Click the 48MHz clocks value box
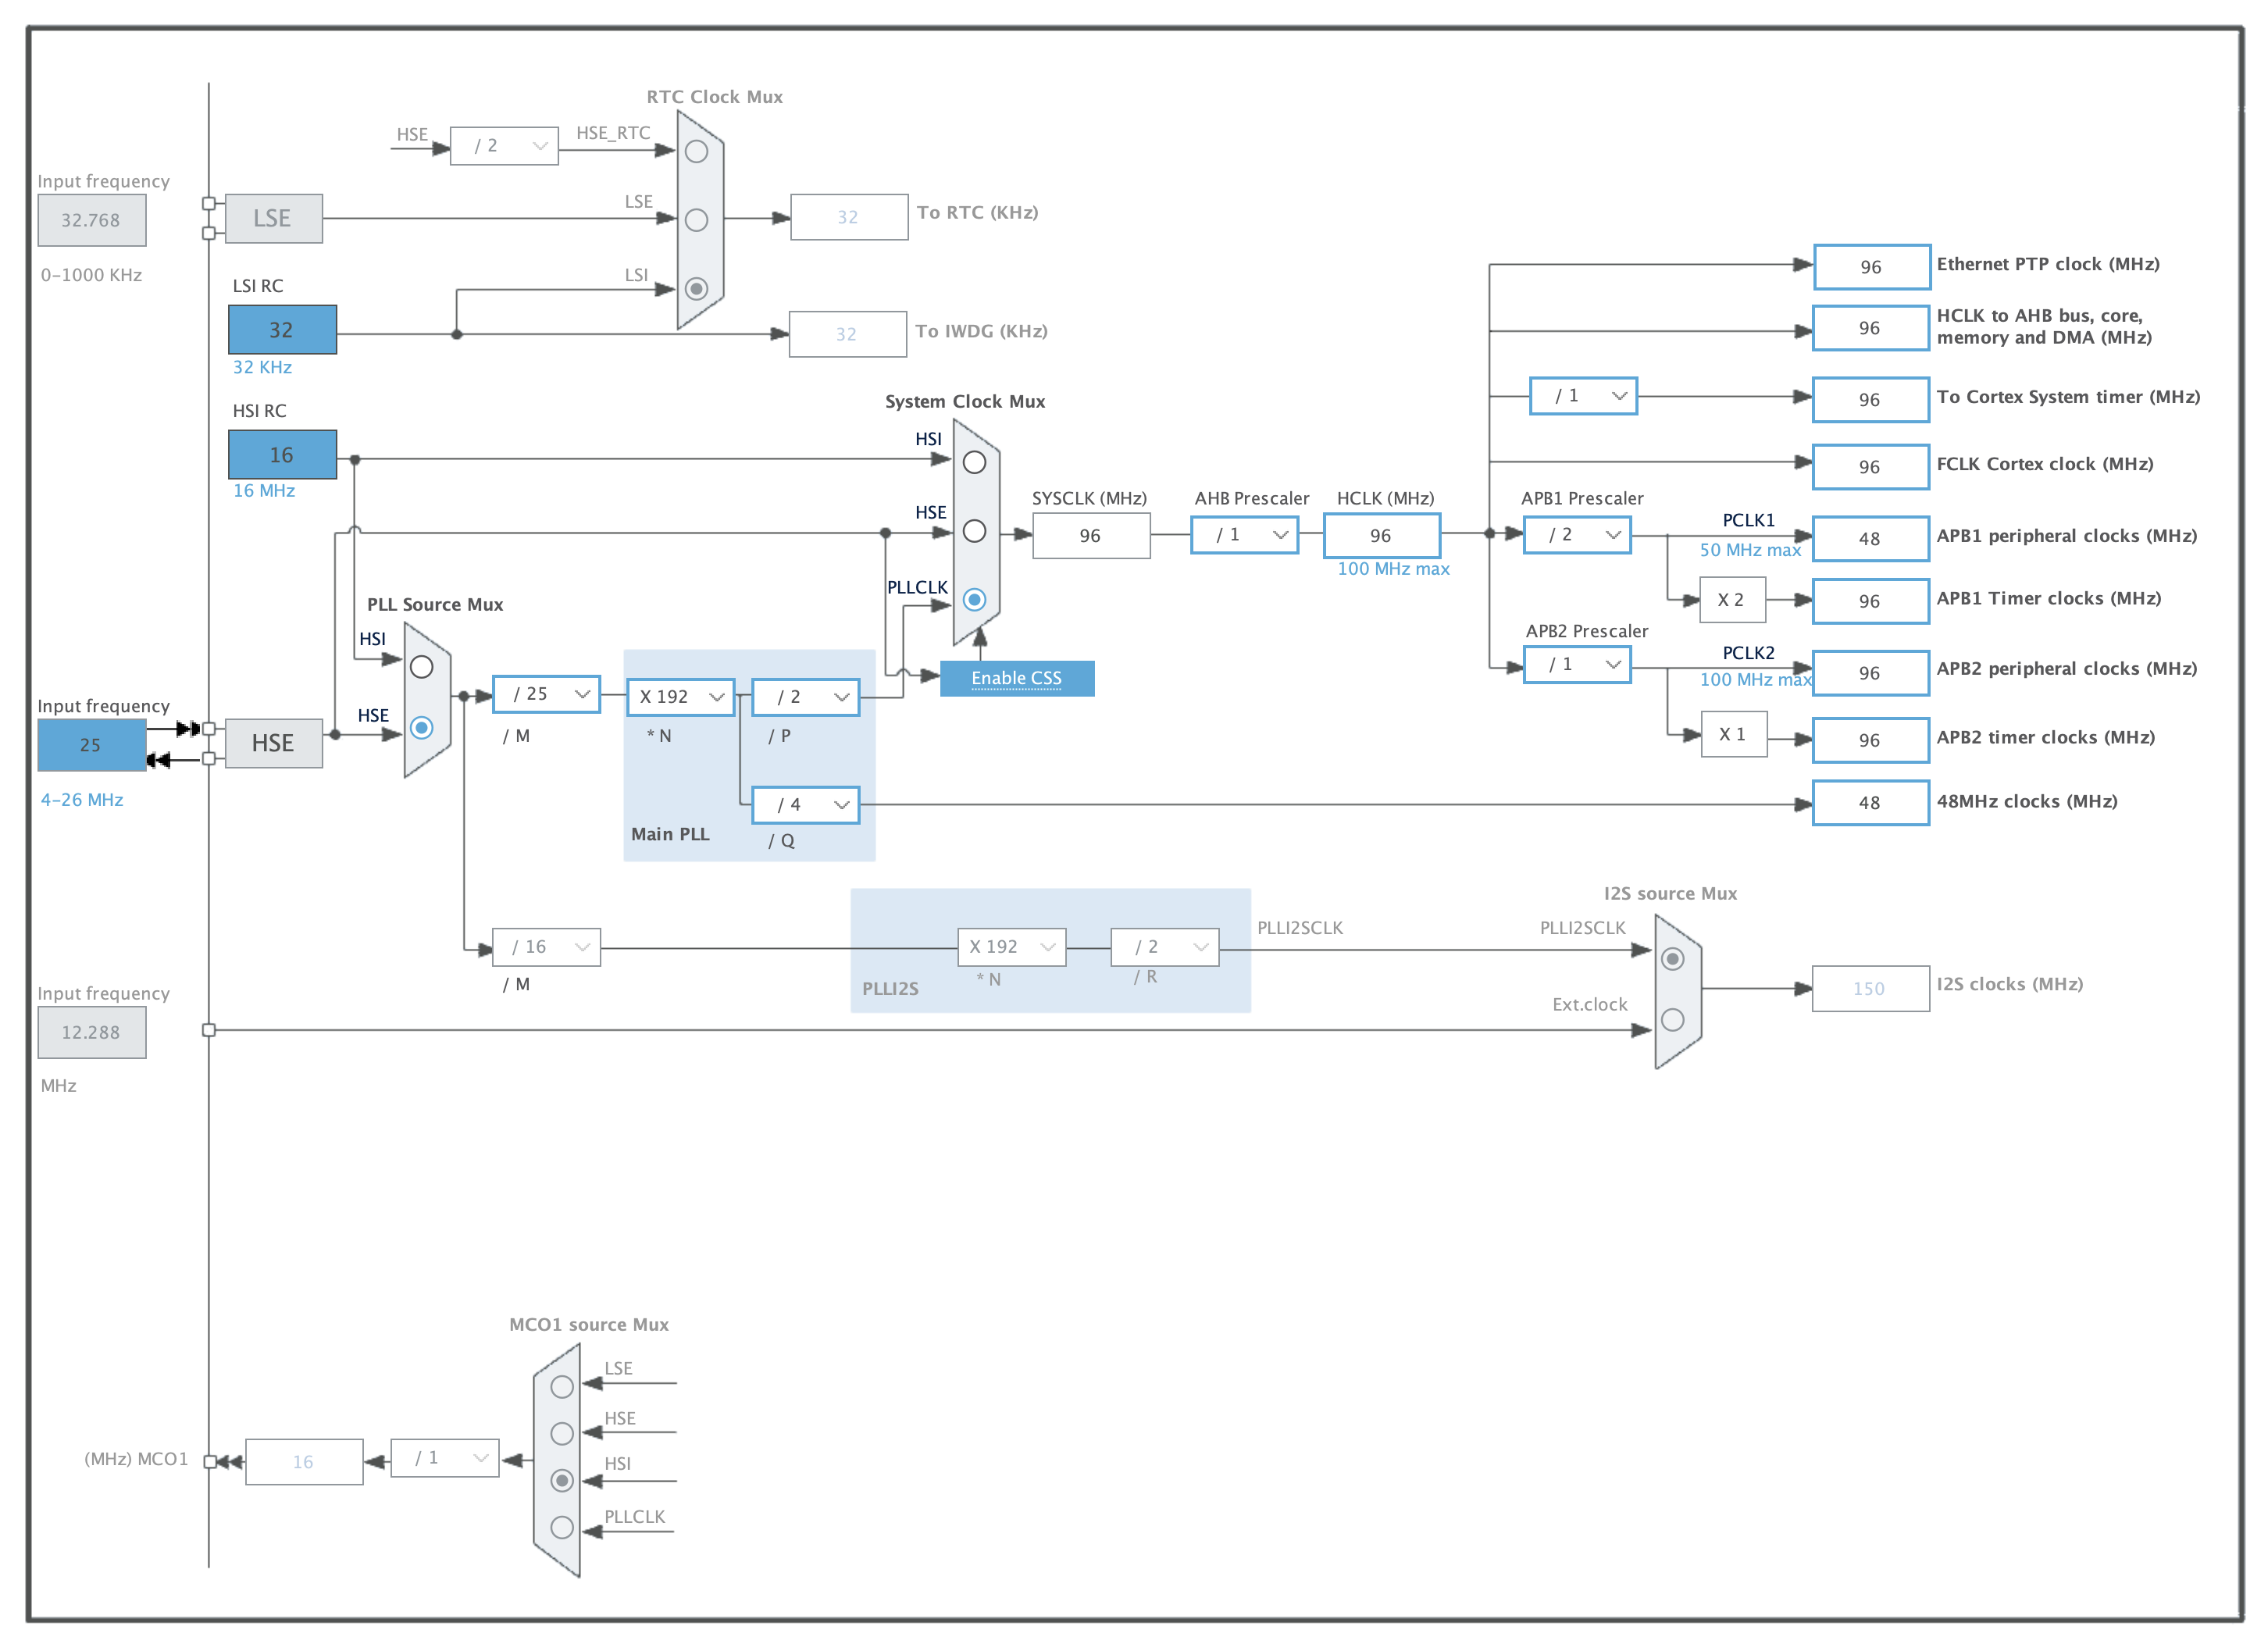 pos(1871,803)
